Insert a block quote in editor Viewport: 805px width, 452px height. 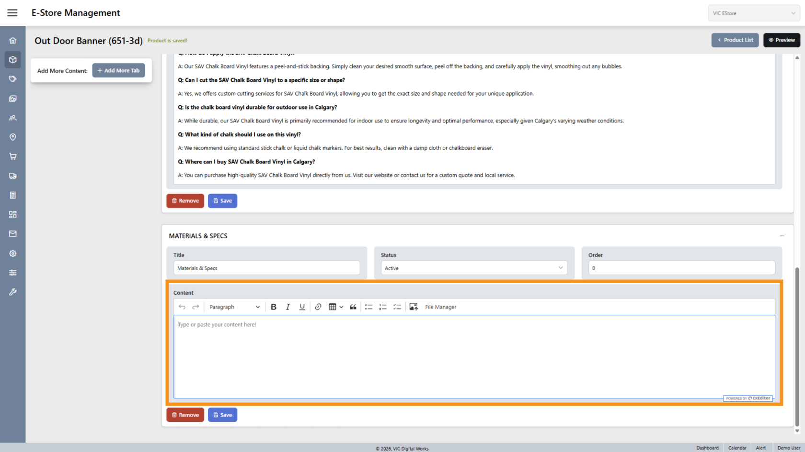pos(353,307)
